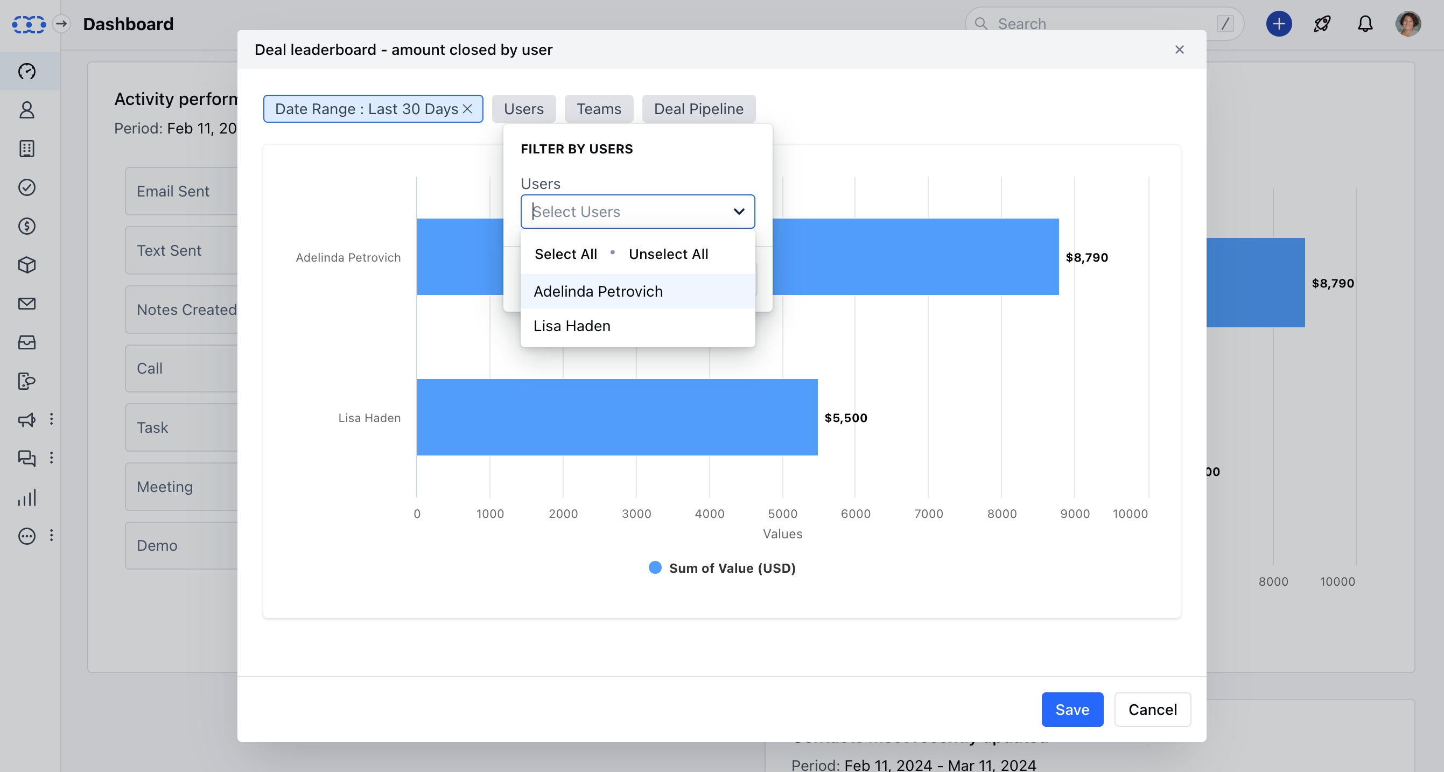Click the "Adelinda Petrovich" chart axis label
Screen dimensions: 1444x772
pyautogui.click(x=348, y=257)
